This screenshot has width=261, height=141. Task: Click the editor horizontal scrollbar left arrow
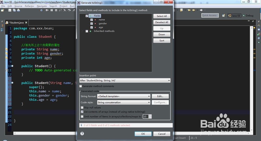[x=15, y=133]
